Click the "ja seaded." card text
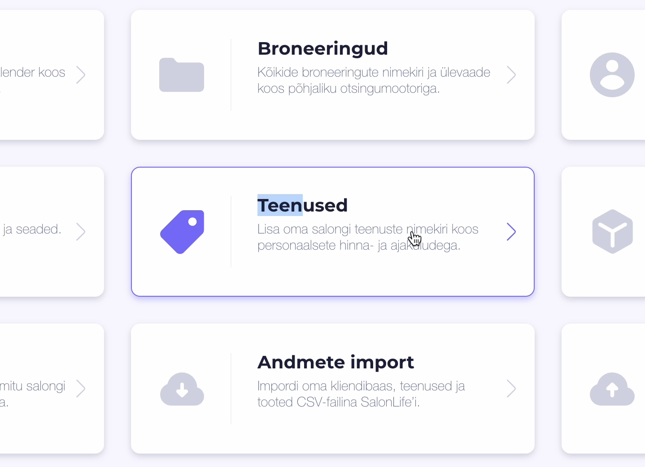This screenshot has width=645, height=467. pyautogui.click(x=31, y=229)
